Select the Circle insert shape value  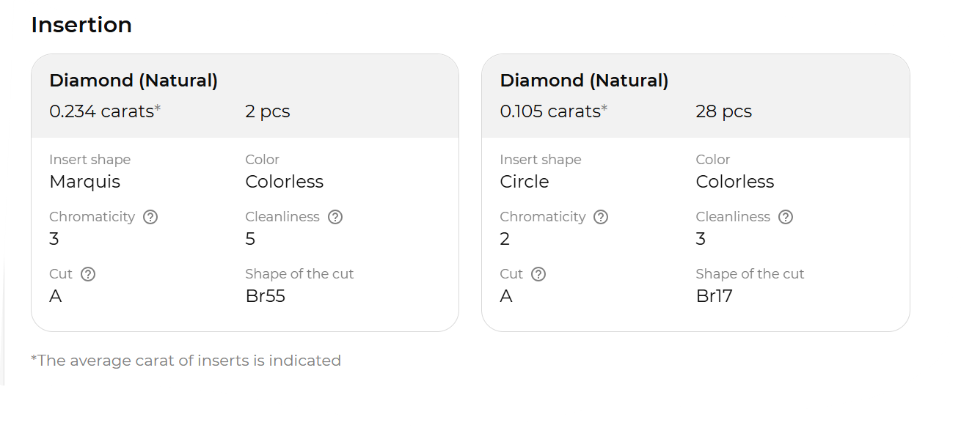click(x=524, y=182)
